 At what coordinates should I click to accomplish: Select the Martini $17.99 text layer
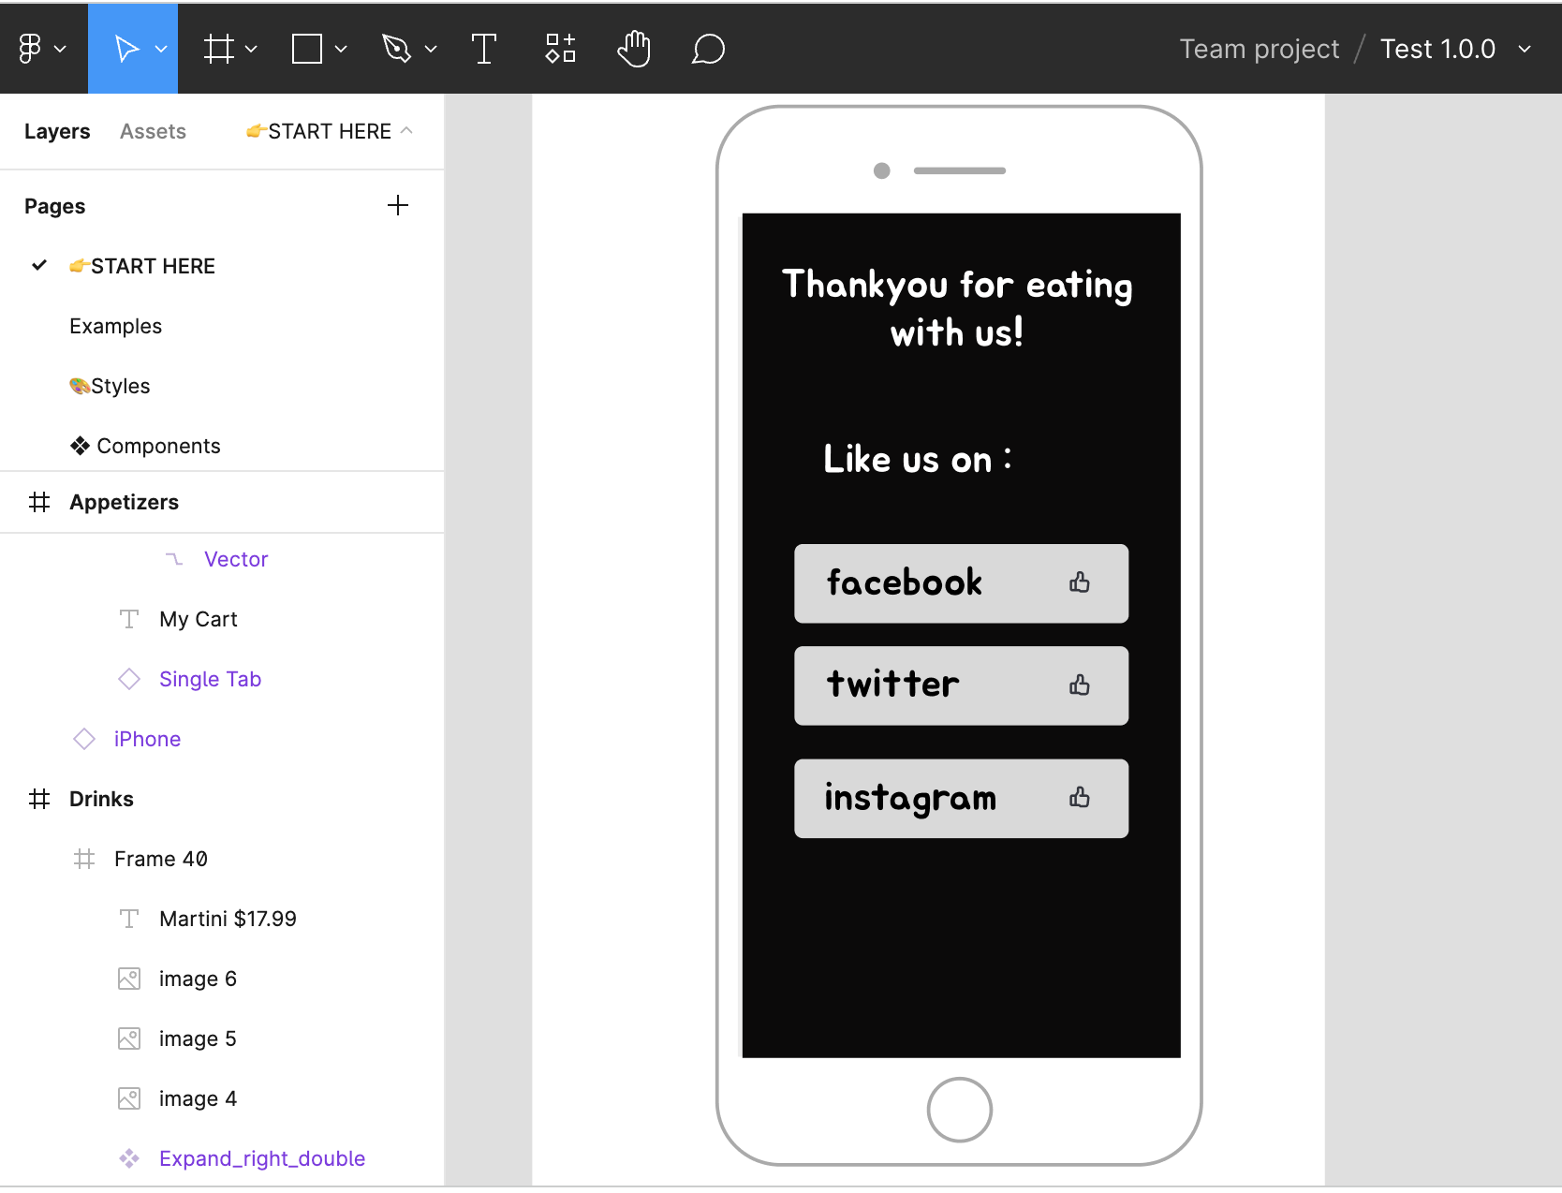(228, 919)
